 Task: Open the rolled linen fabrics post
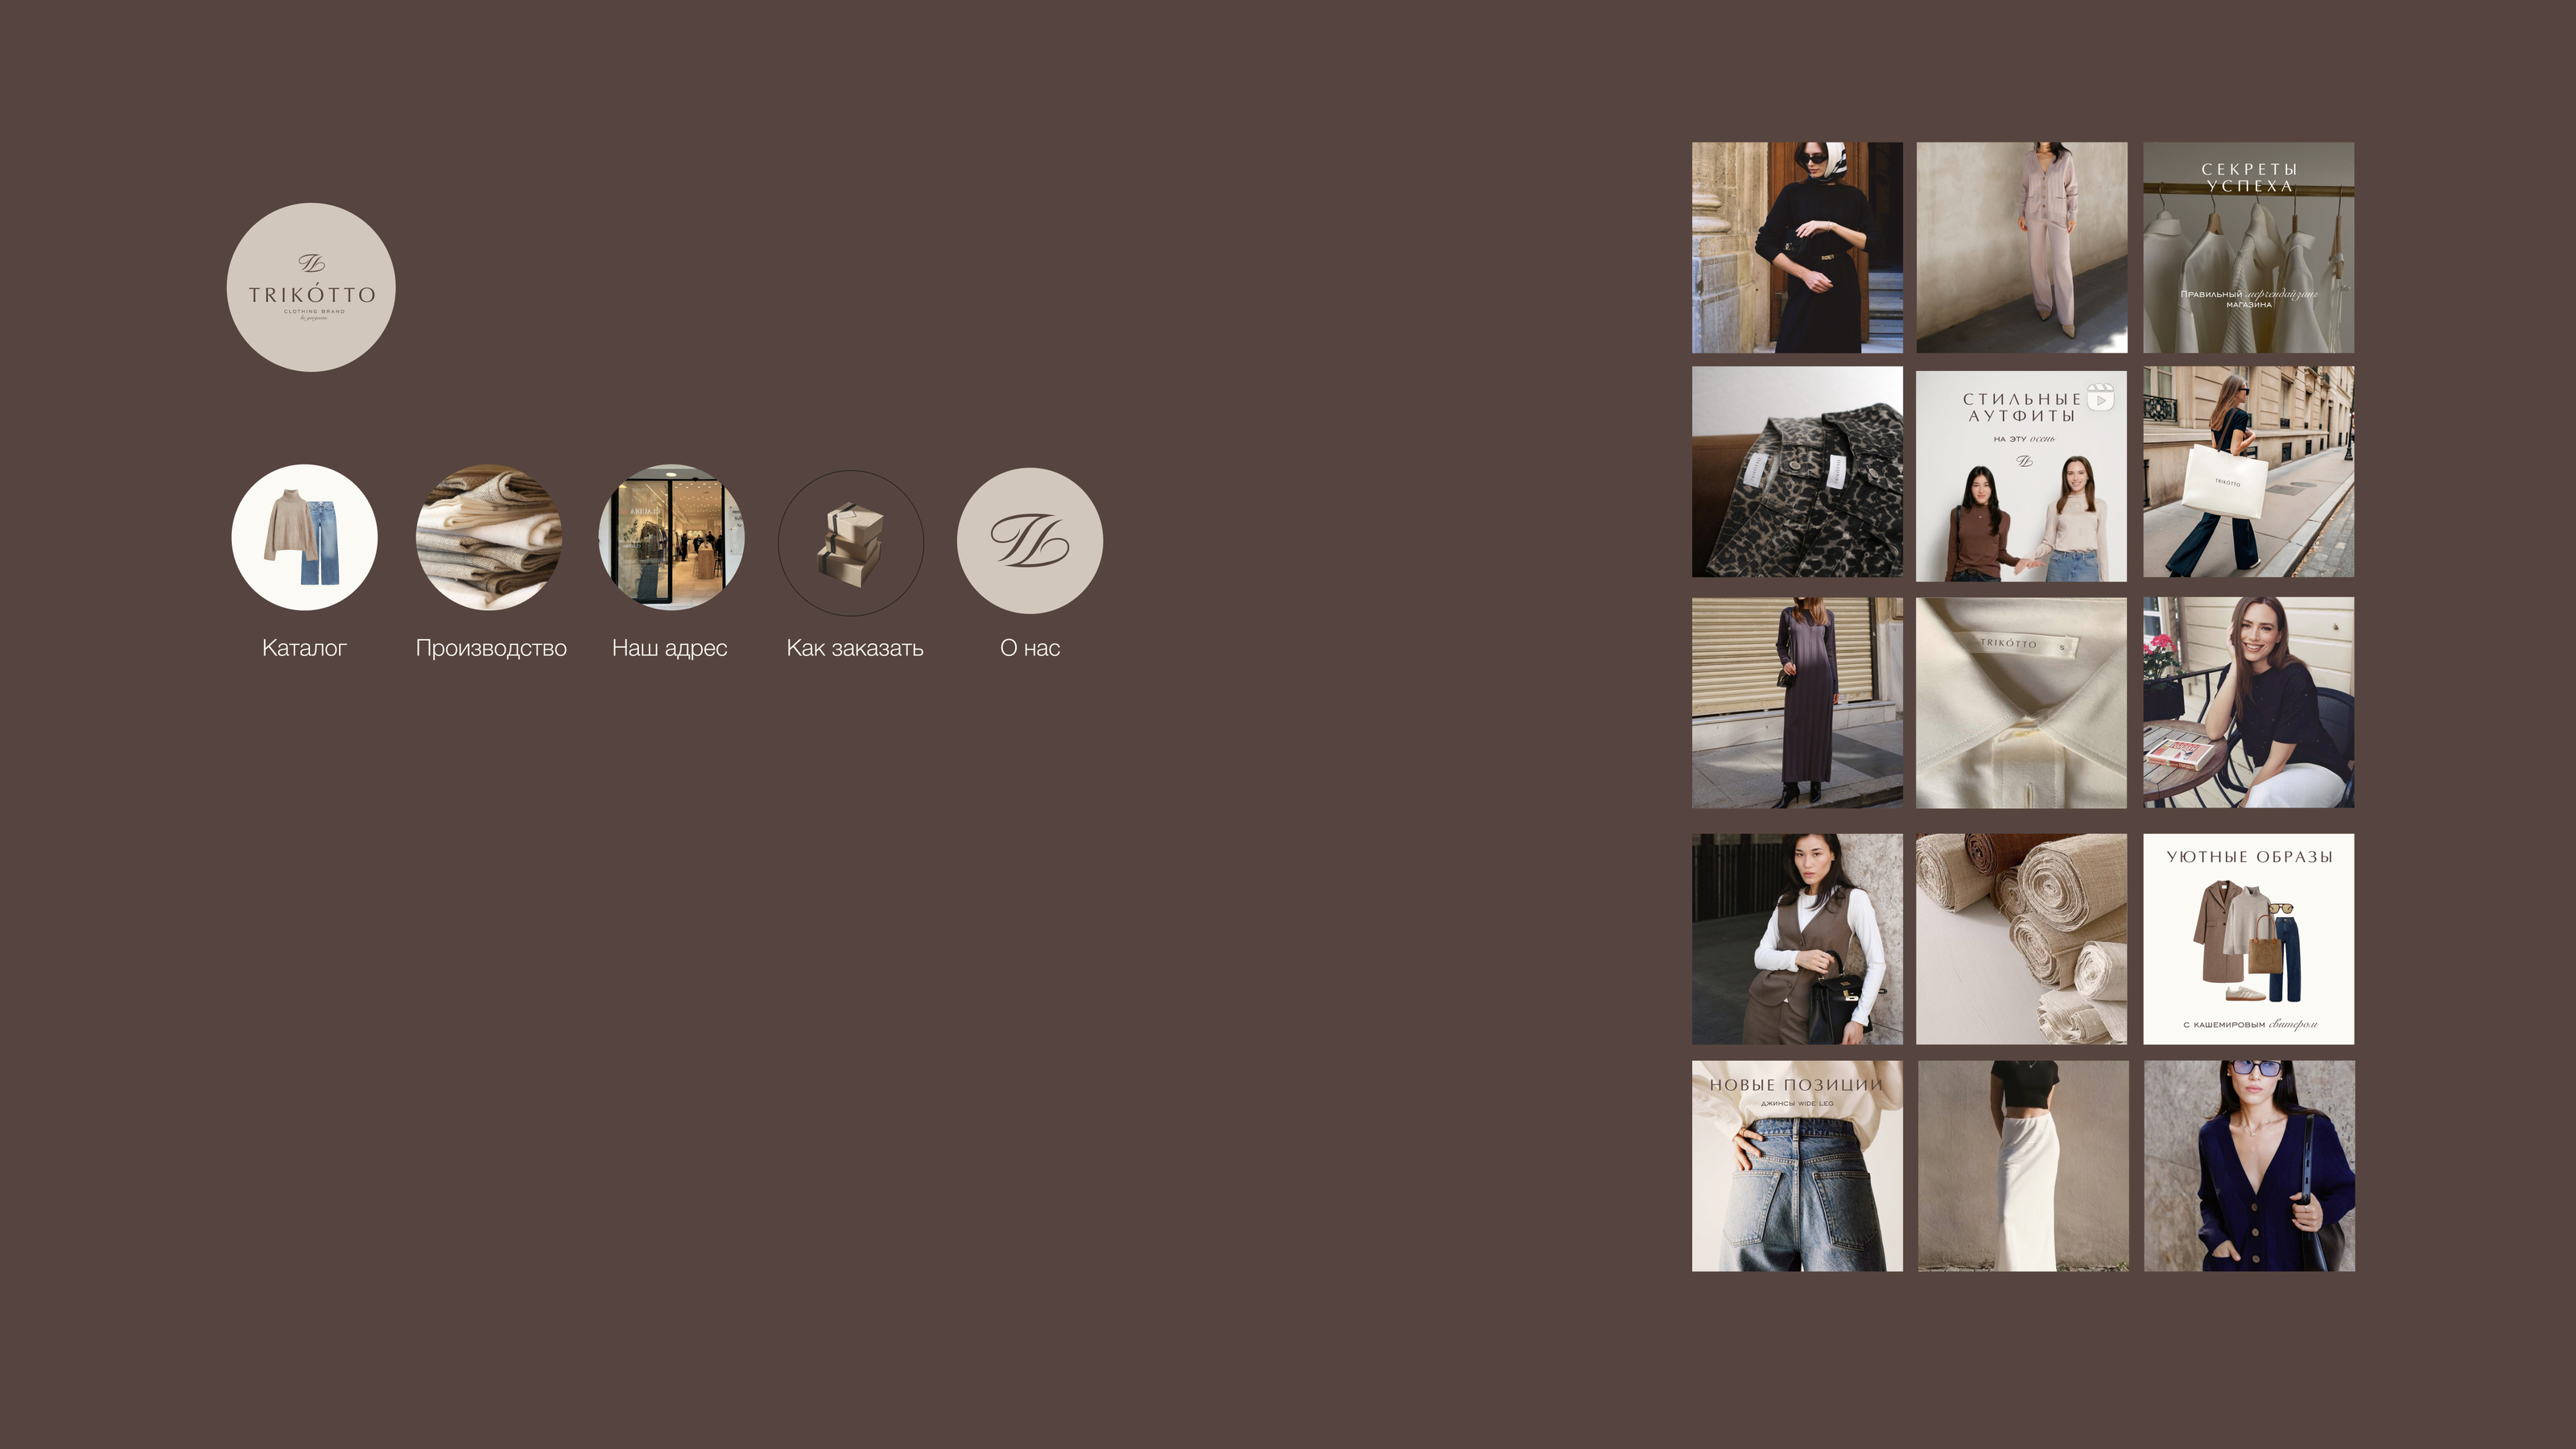2021,939
